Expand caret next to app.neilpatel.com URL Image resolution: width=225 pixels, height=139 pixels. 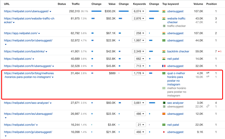[39, 33]
